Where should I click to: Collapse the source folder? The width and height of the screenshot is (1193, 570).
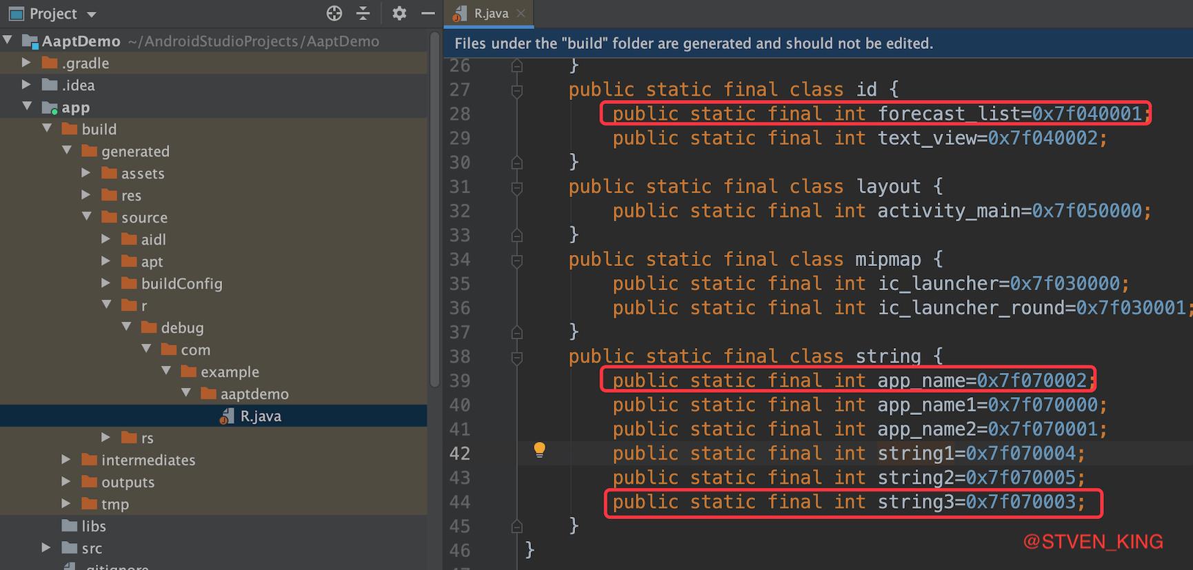point(87,216)
